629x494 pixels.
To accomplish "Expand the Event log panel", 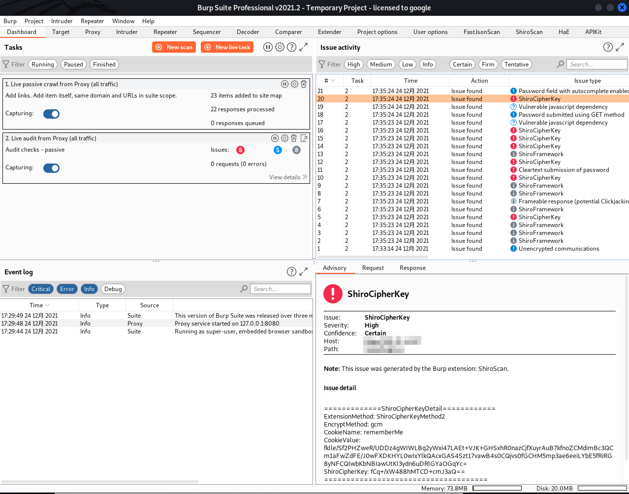I will [x=304, y=271].
